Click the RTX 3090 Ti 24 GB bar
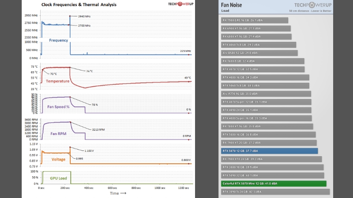353x198 pixels. 275,192
